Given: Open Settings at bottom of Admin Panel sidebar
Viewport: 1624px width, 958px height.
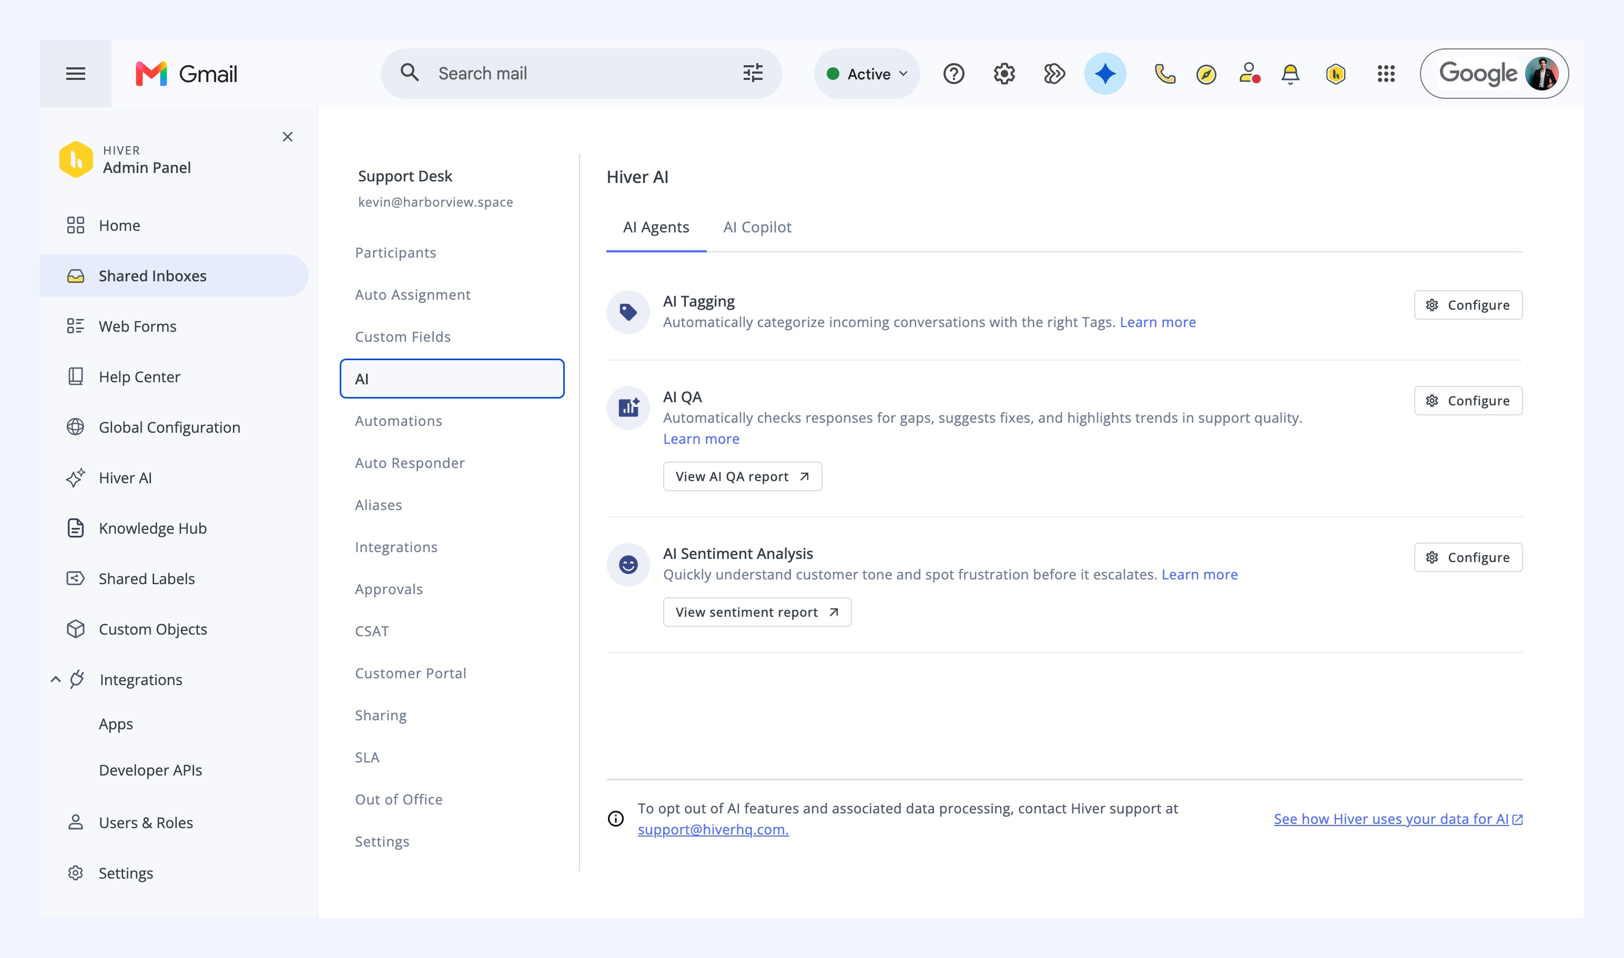Looking at the screenshot, I should pyautogui.click(x=175, y=873).
